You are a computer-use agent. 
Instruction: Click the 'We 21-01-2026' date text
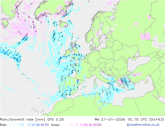(110, 119)
